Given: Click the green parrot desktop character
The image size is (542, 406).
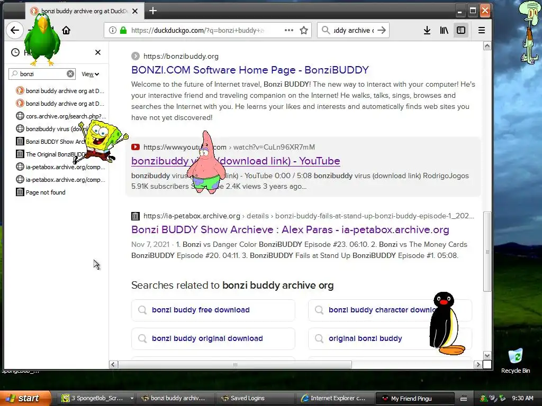Looking at the screenshot, I should [x=43, y=40].
